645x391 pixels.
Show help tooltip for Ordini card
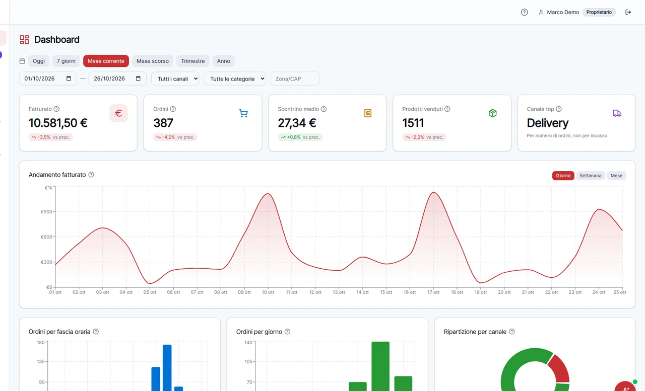[173, 109]
